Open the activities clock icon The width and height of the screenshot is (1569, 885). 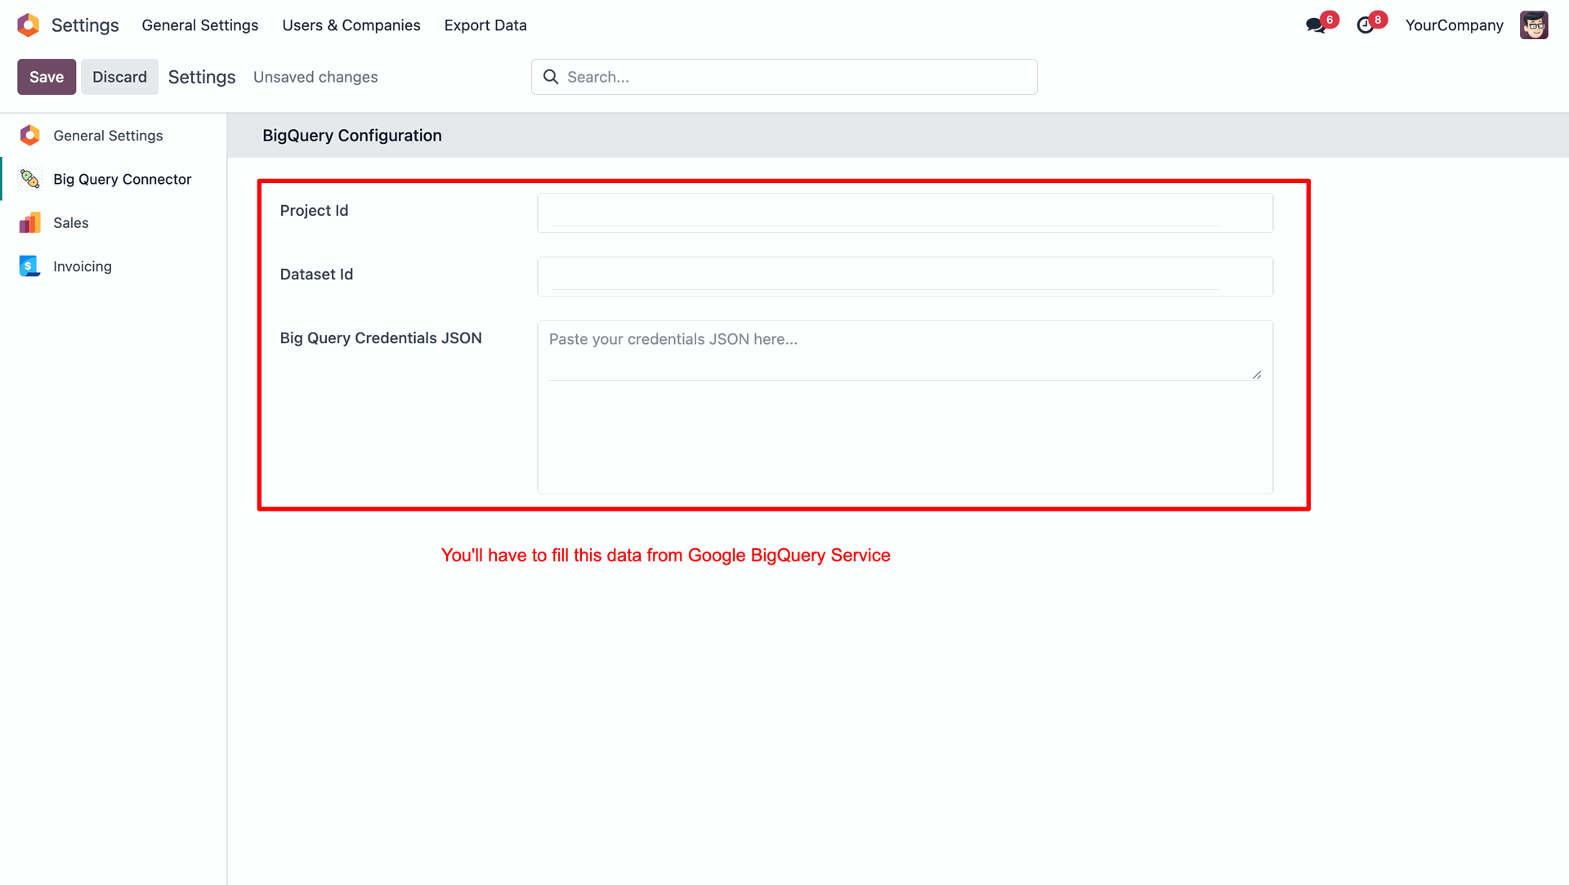tap(1365, 25)
